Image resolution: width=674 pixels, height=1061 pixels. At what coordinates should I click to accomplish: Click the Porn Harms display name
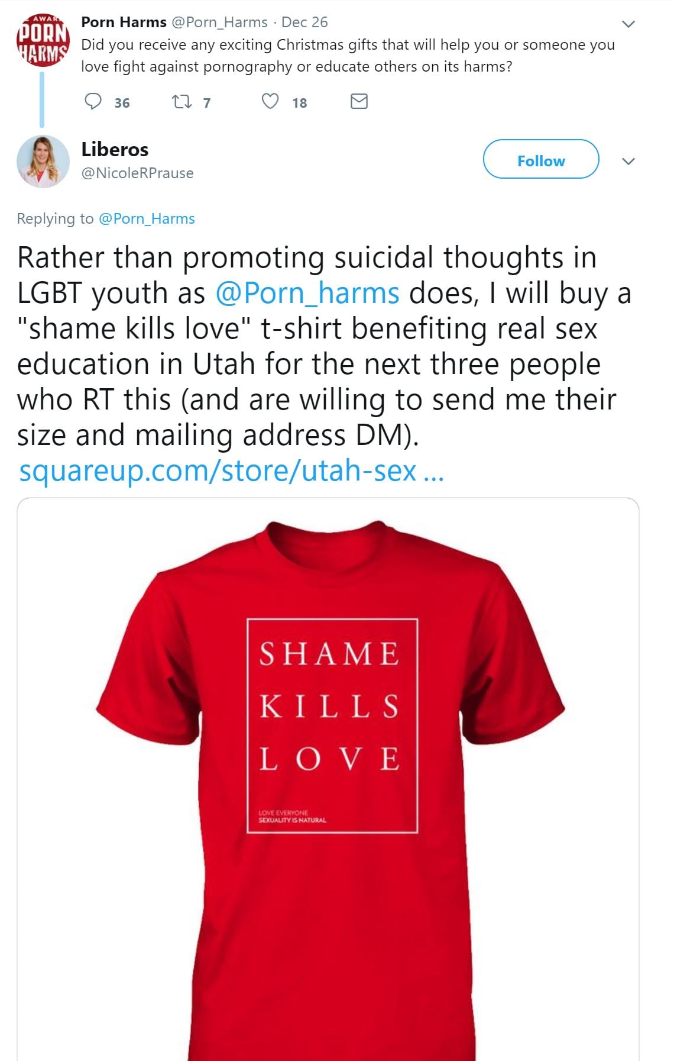click(x=124, y=22)
